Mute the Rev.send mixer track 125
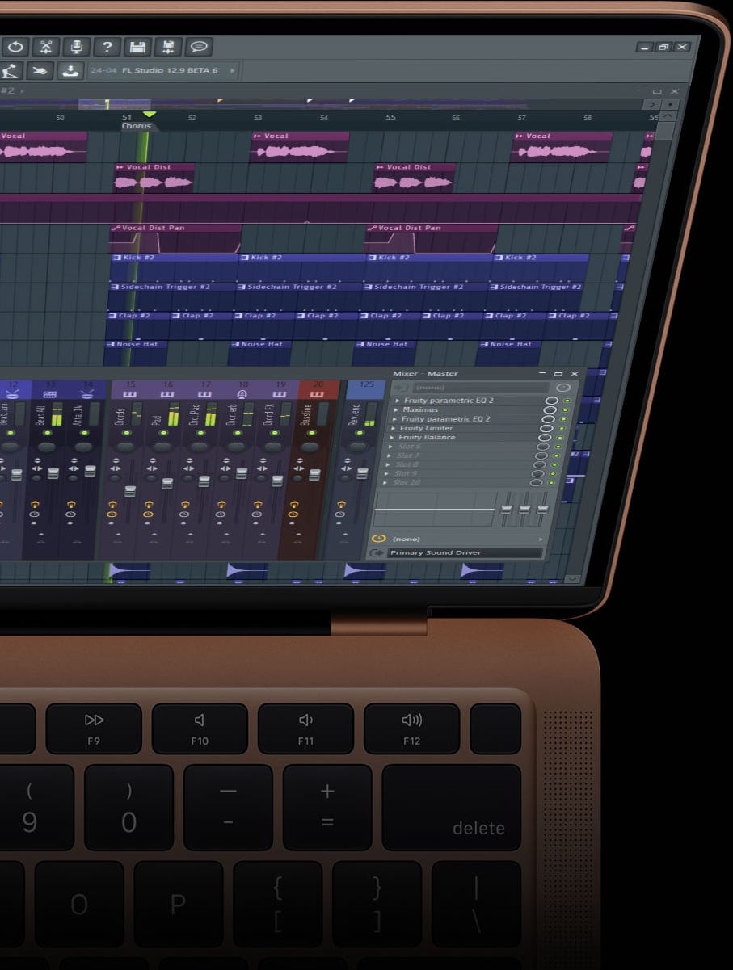This screenshot has height=970, width=733. [x=359, y=435]
